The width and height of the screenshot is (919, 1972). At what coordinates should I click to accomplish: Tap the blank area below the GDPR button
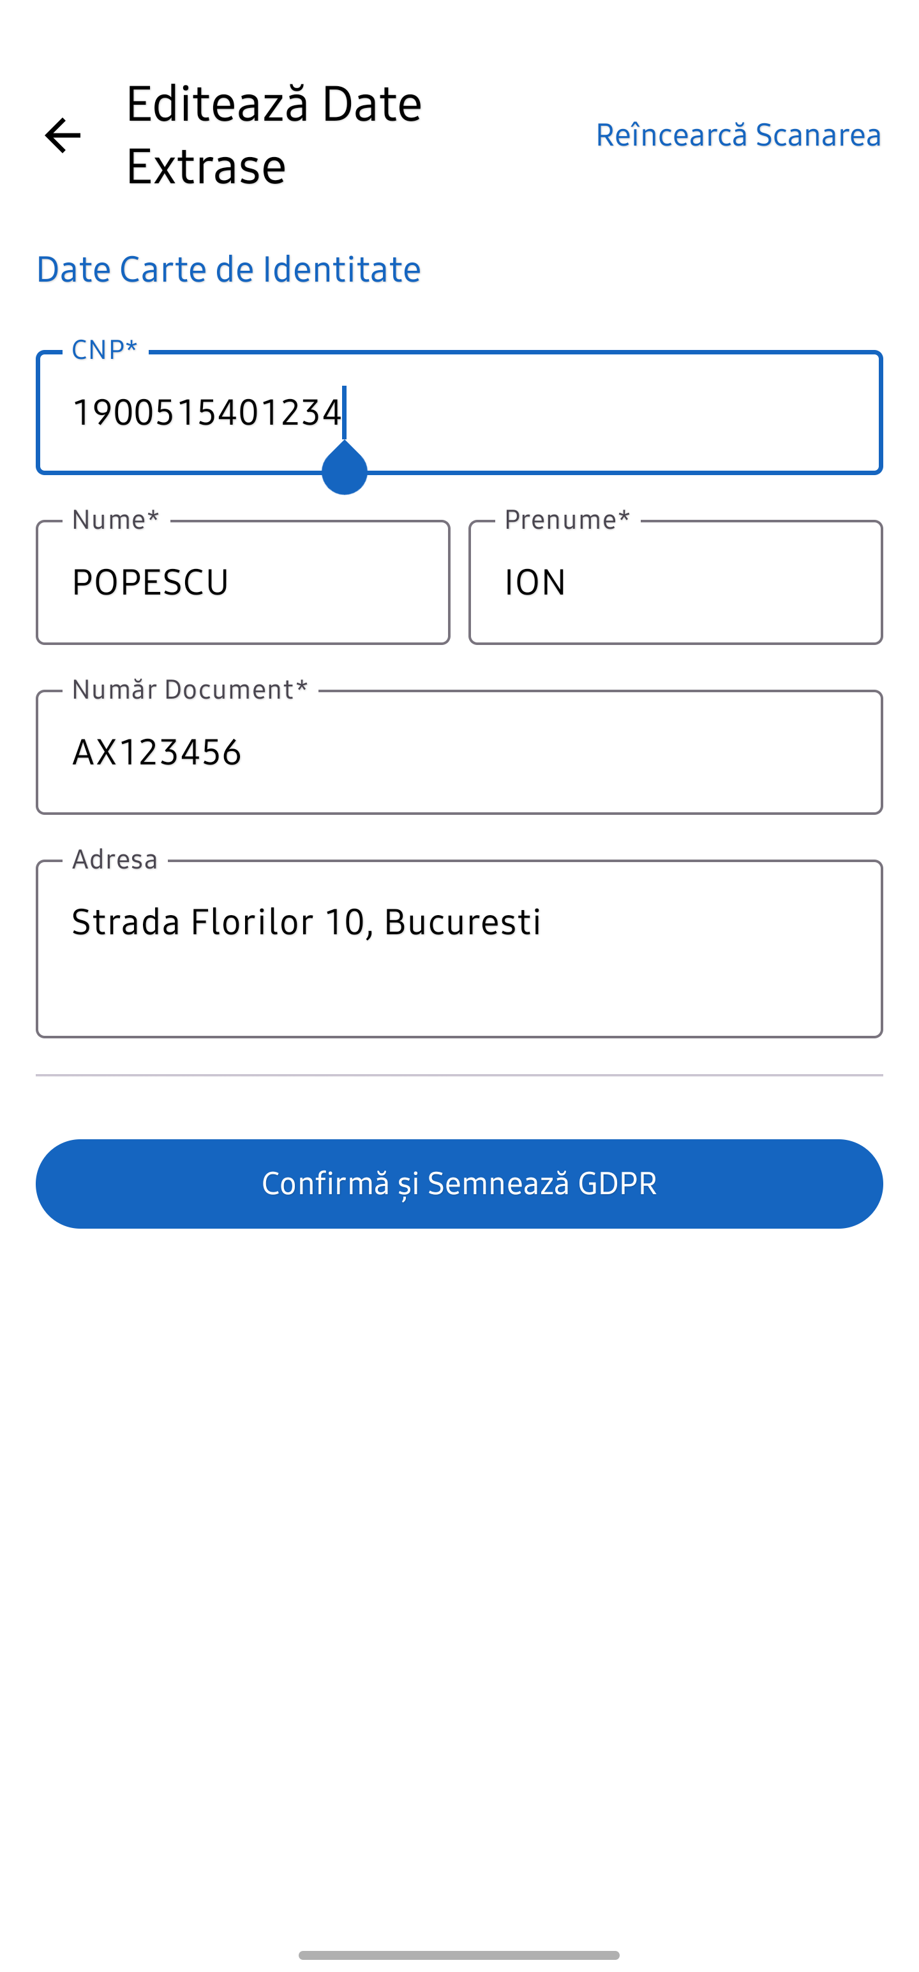tap(459, 1531)
